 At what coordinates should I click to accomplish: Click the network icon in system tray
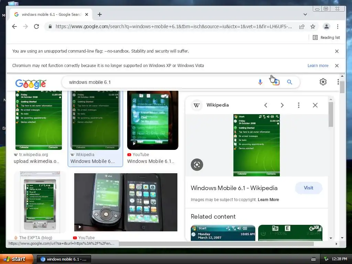coord(326,259)
